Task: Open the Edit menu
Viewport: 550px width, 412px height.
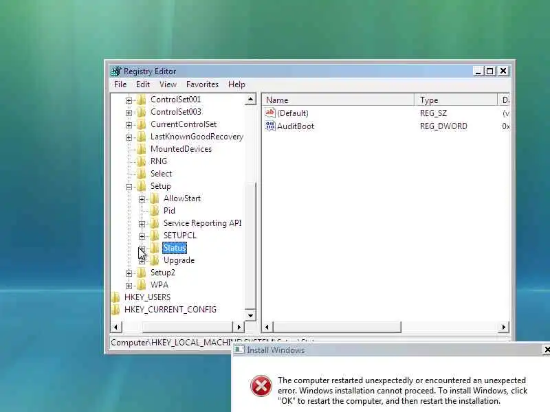Action: (143, 84)
